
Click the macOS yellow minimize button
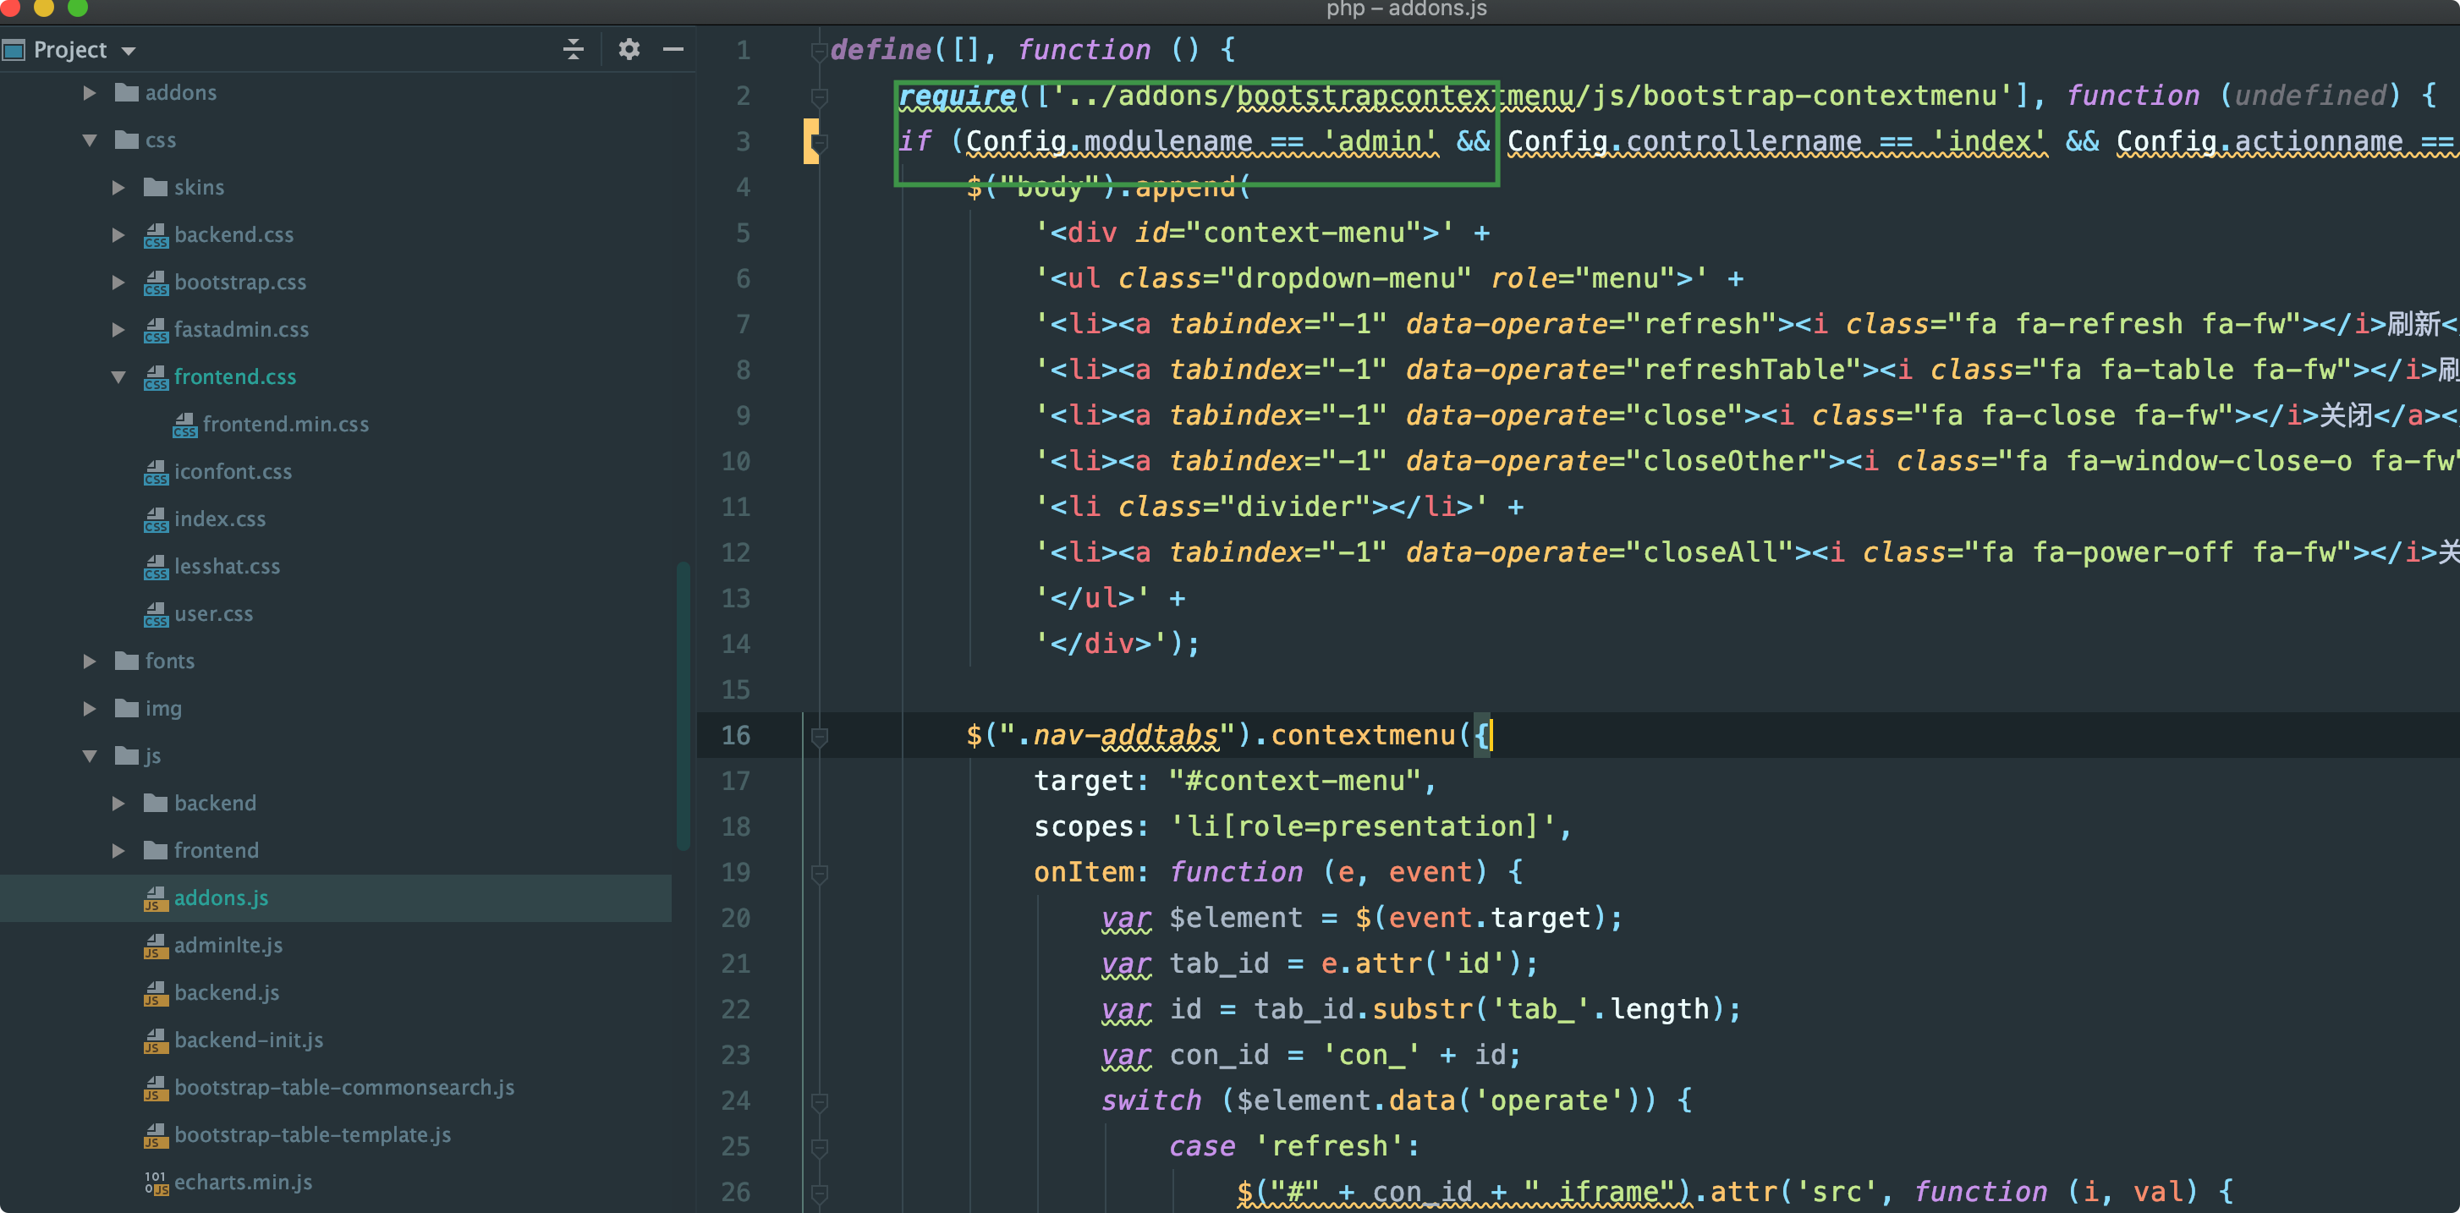tap(43, 8)
